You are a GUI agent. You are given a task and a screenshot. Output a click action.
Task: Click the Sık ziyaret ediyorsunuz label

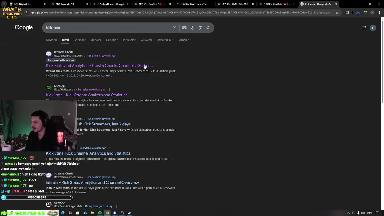(x=61, y=60)
